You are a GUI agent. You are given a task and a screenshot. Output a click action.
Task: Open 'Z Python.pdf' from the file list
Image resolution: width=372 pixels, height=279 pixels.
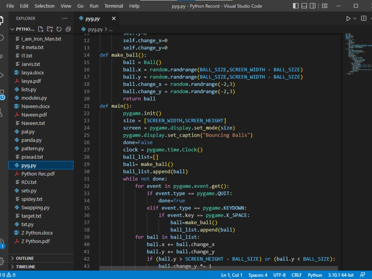(x=41, y=241)
